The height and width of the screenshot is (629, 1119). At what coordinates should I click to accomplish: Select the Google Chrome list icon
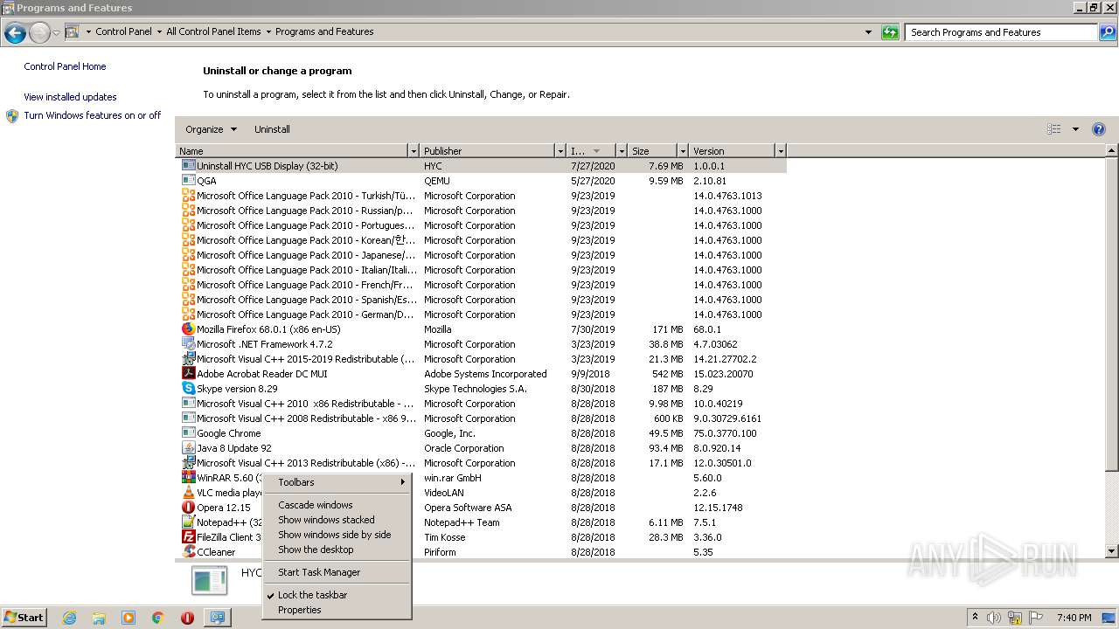click(188, 433)
